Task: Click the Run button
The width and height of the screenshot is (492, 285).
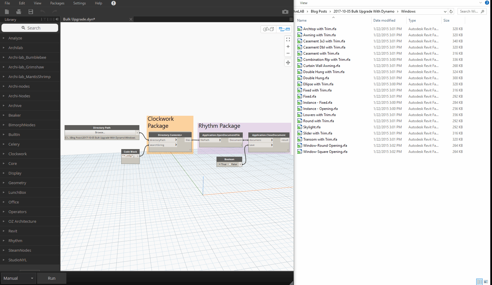Action: click(52, 278)
